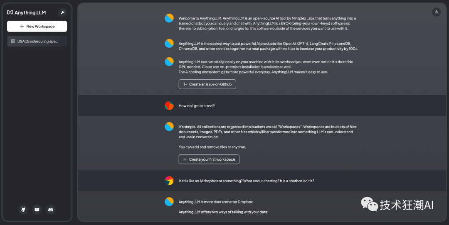Click Create your first workspace button

[x=209, y=159]
